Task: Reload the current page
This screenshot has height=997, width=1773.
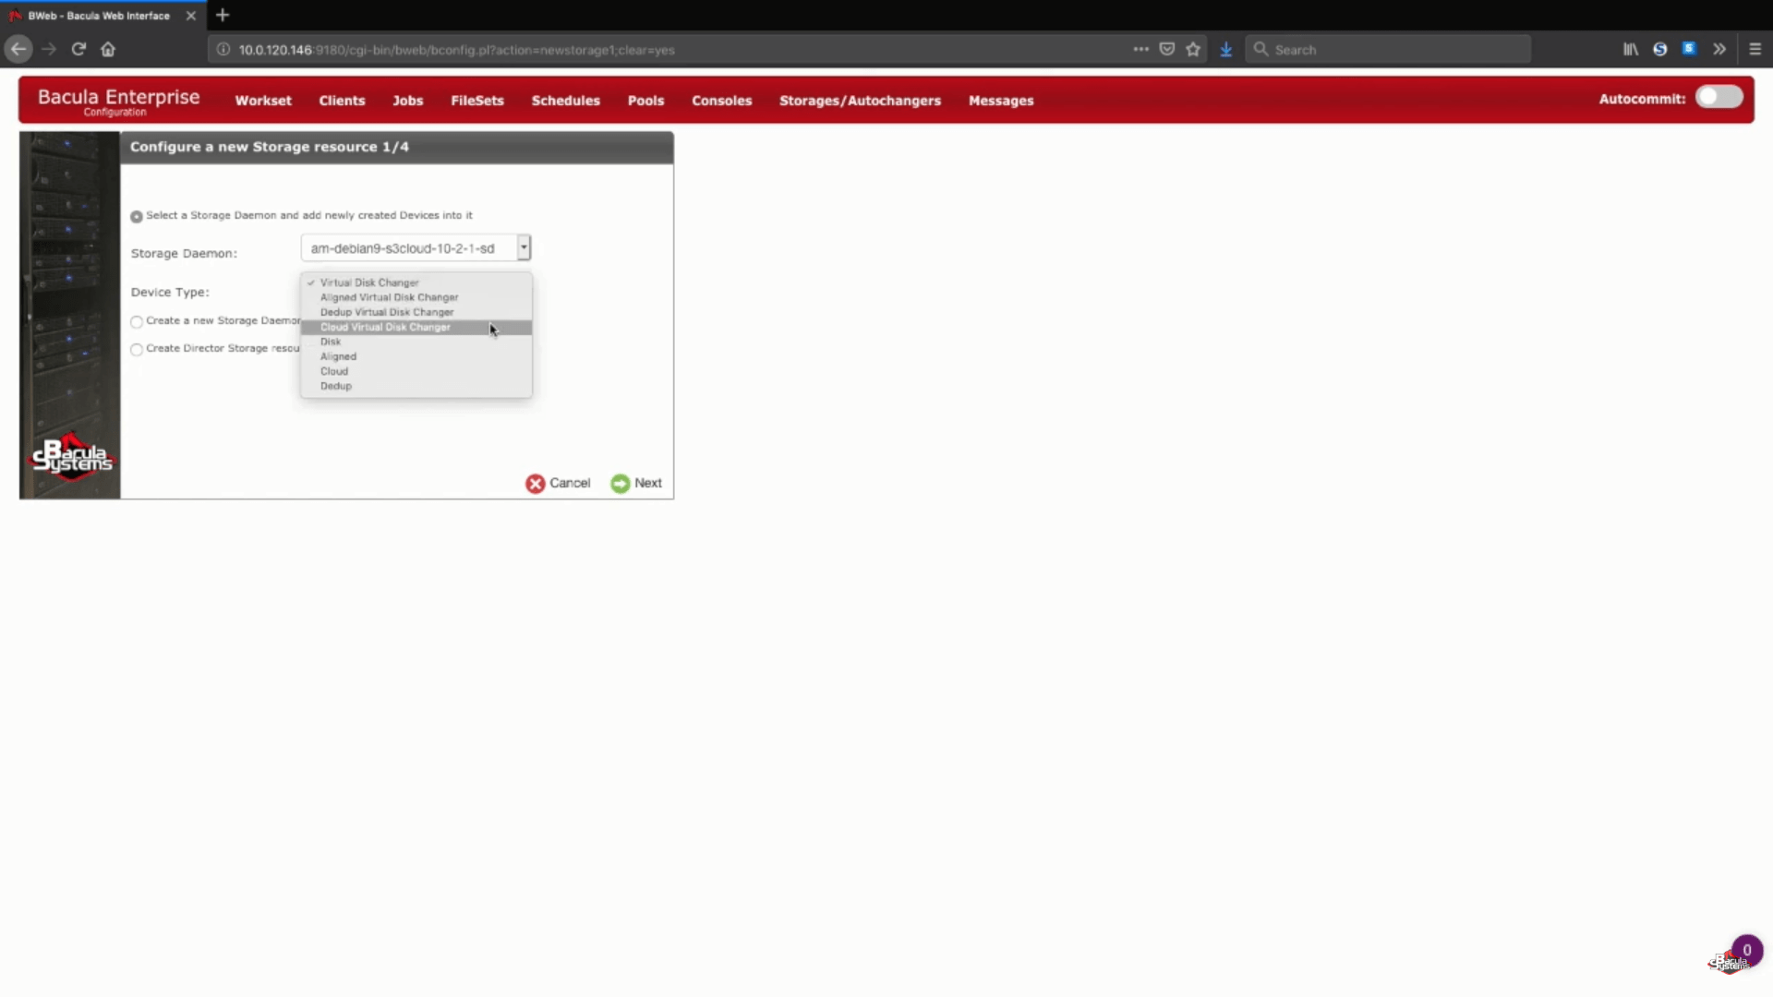Action: point(78,49)
